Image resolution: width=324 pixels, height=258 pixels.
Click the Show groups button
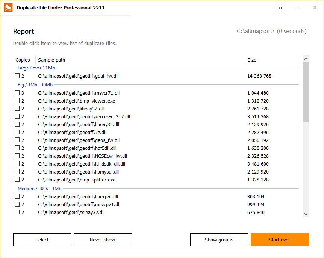click(219, 240)
